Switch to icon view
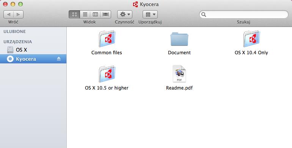292x148 pixels. click(x=74, y=14)
